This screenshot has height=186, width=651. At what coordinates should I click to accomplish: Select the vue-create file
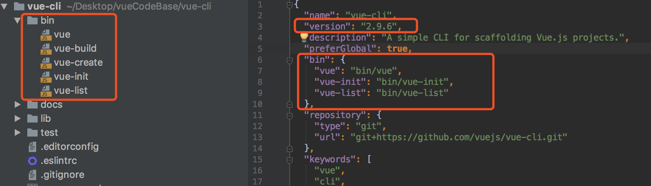[x=78, y=63]
